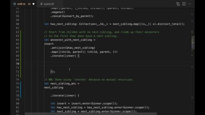
Task: Click line number 60 in gutter
Action: (17, 24)
